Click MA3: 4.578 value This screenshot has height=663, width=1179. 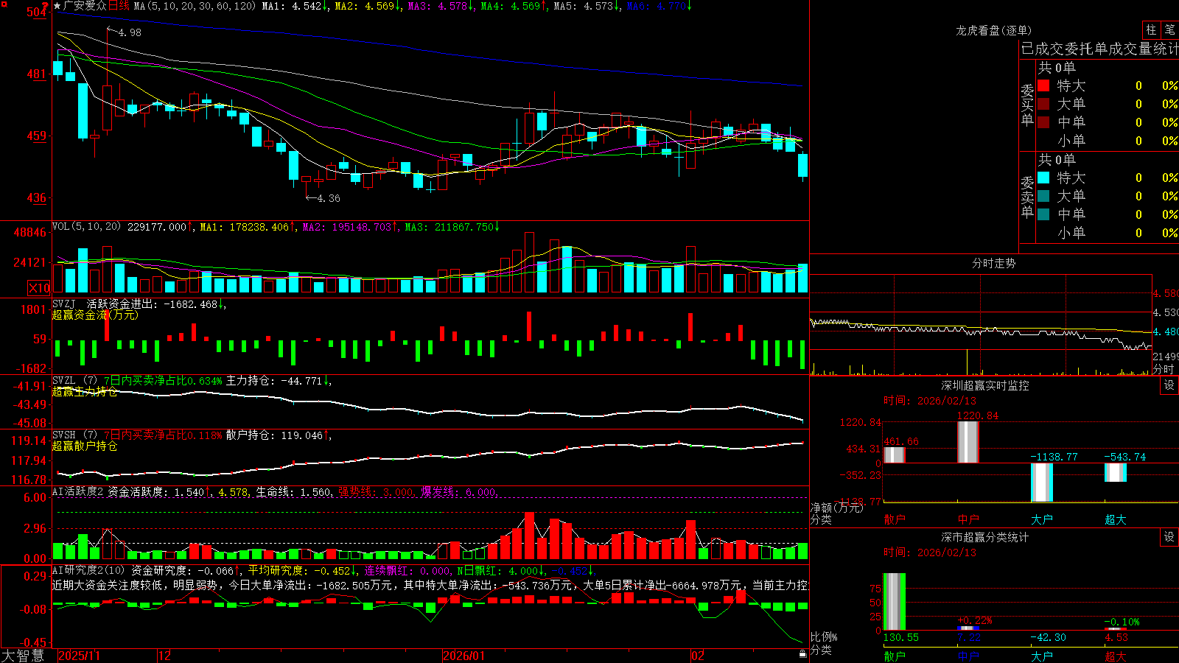(441, 6)
